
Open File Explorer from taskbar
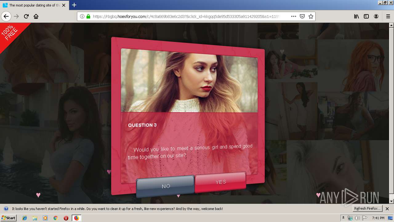click(x=35, y=218)
